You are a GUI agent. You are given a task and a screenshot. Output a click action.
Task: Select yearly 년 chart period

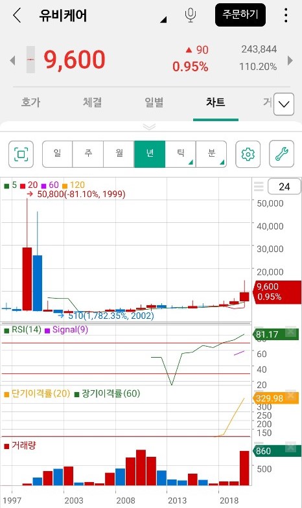(150, 154)
